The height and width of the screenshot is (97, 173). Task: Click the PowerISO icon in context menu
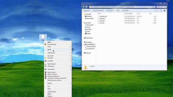coord(45,58)
